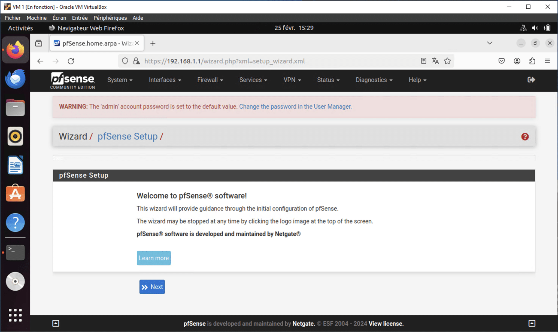Open Firefox translate page icon
This screenshot has width=558, height=332.
[x=435, y=61]
